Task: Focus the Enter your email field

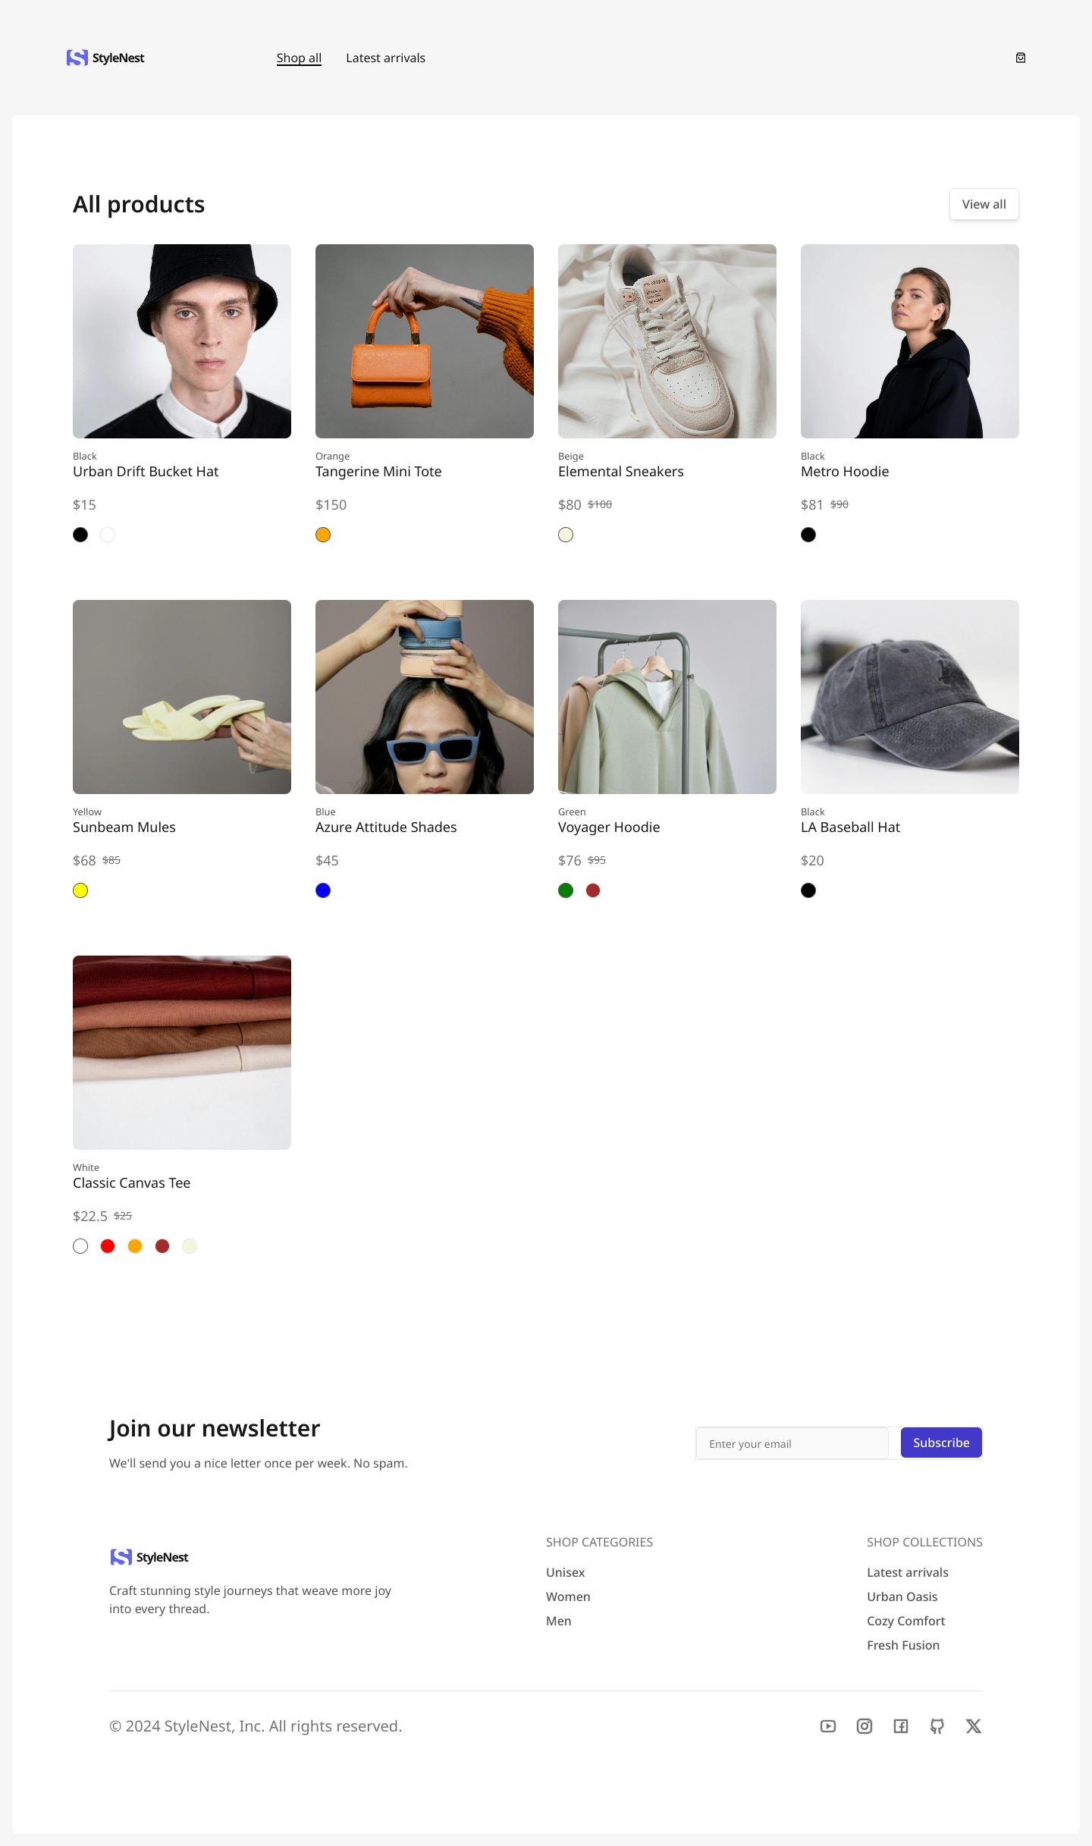Action: [792, 1443]
